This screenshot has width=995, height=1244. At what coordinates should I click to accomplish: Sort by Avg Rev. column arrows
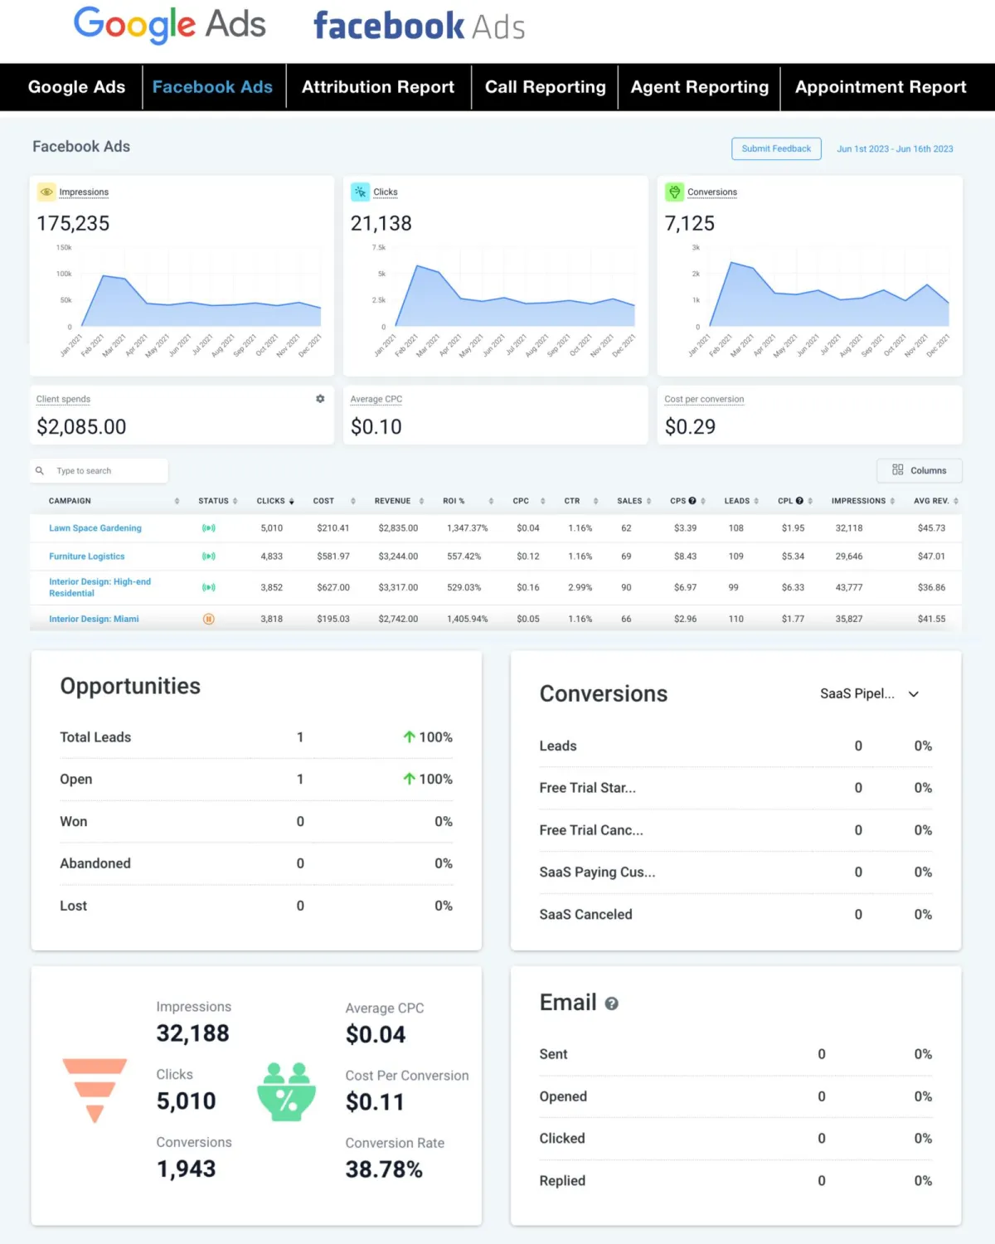pyautogui.click(x=955, y=501)
